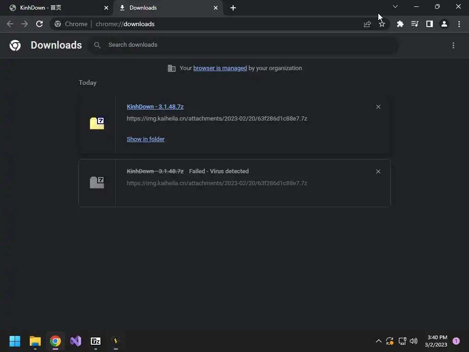Click the Chrome site info chip
The width and height of the screenshot is (469, 352).
point(71,24)
